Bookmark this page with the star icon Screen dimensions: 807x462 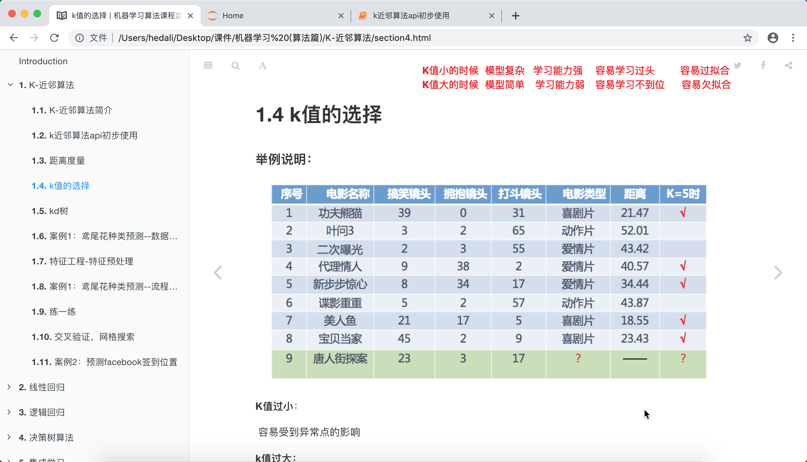tap(747, 38)
